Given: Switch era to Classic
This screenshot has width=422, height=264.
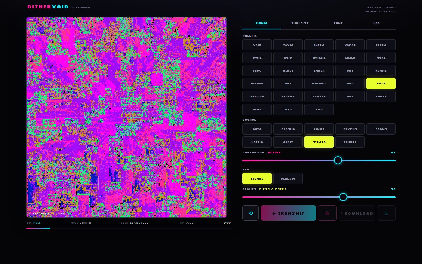Looking at the screenshot, I should [x=288, y=179].
